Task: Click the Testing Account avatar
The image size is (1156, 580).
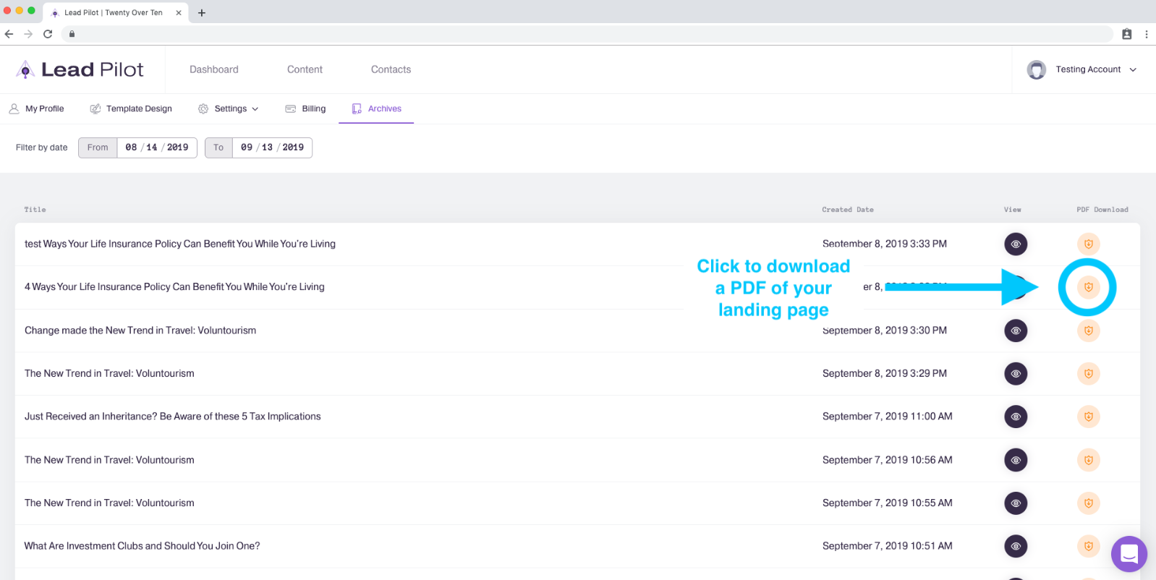Action: click(1037, 69)
